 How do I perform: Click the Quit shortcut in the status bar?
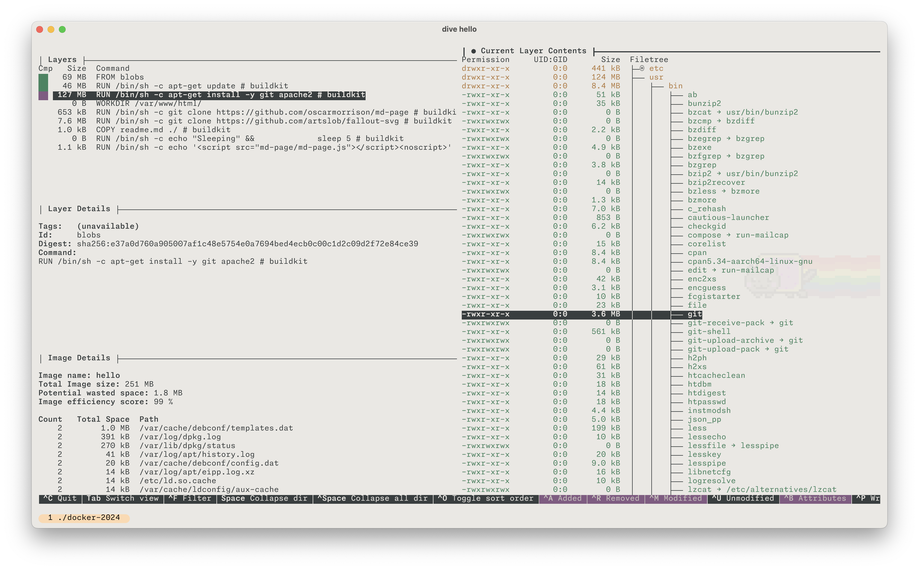(x=60, y=498)
